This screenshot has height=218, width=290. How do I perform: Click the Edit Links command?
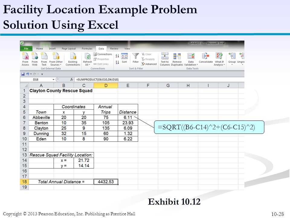(x=101, y=64)
